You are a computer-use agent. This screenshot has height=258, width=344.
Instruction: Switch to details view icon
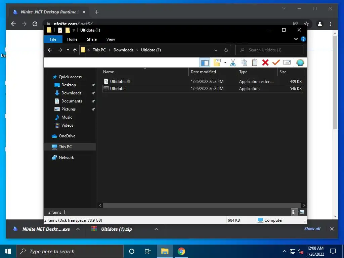click(x=294, y=212)
